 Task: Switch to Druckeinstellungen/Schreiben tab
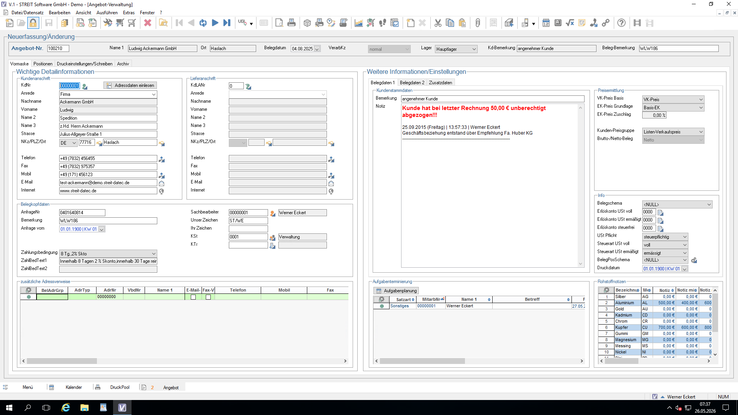tap(85, 64)
